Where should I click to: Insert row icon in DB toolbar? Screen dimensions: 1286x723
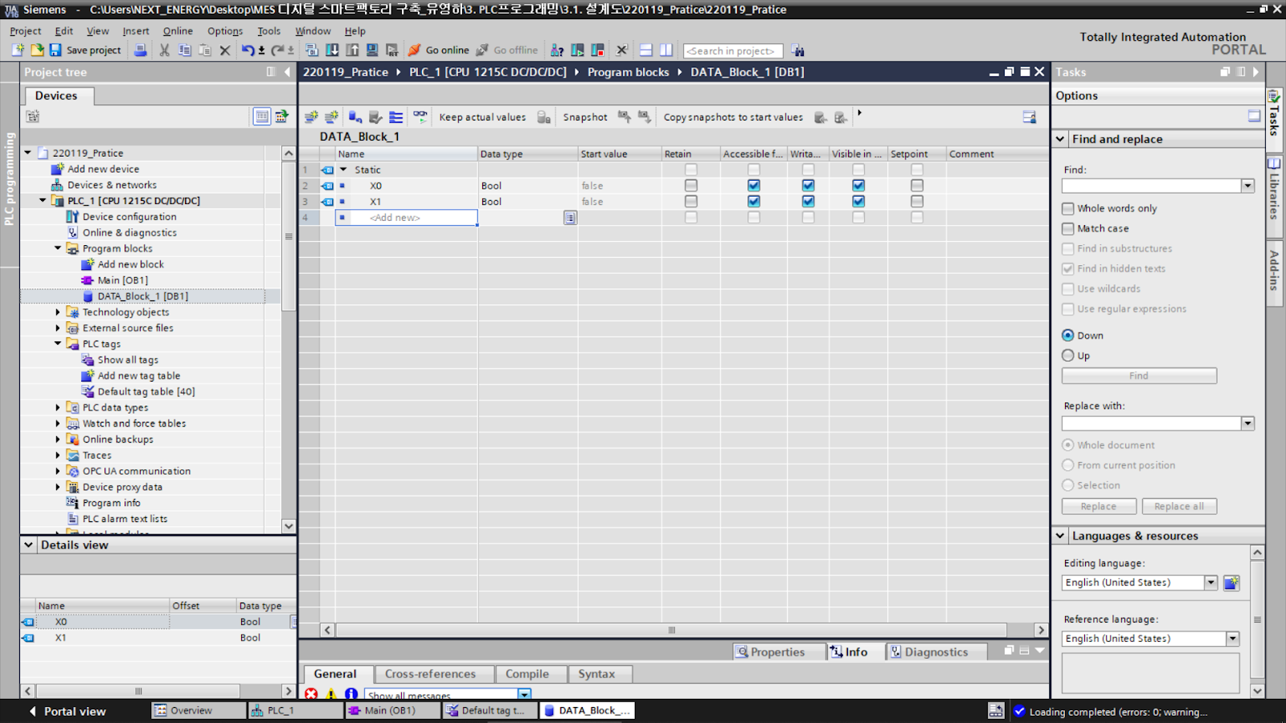(312, 117)
